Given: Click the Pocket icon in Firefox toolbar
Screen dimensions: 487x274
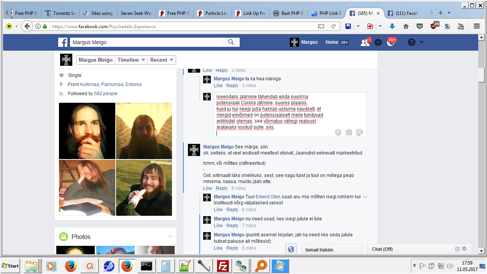Looking at the screenshot, I should [420, 26].
